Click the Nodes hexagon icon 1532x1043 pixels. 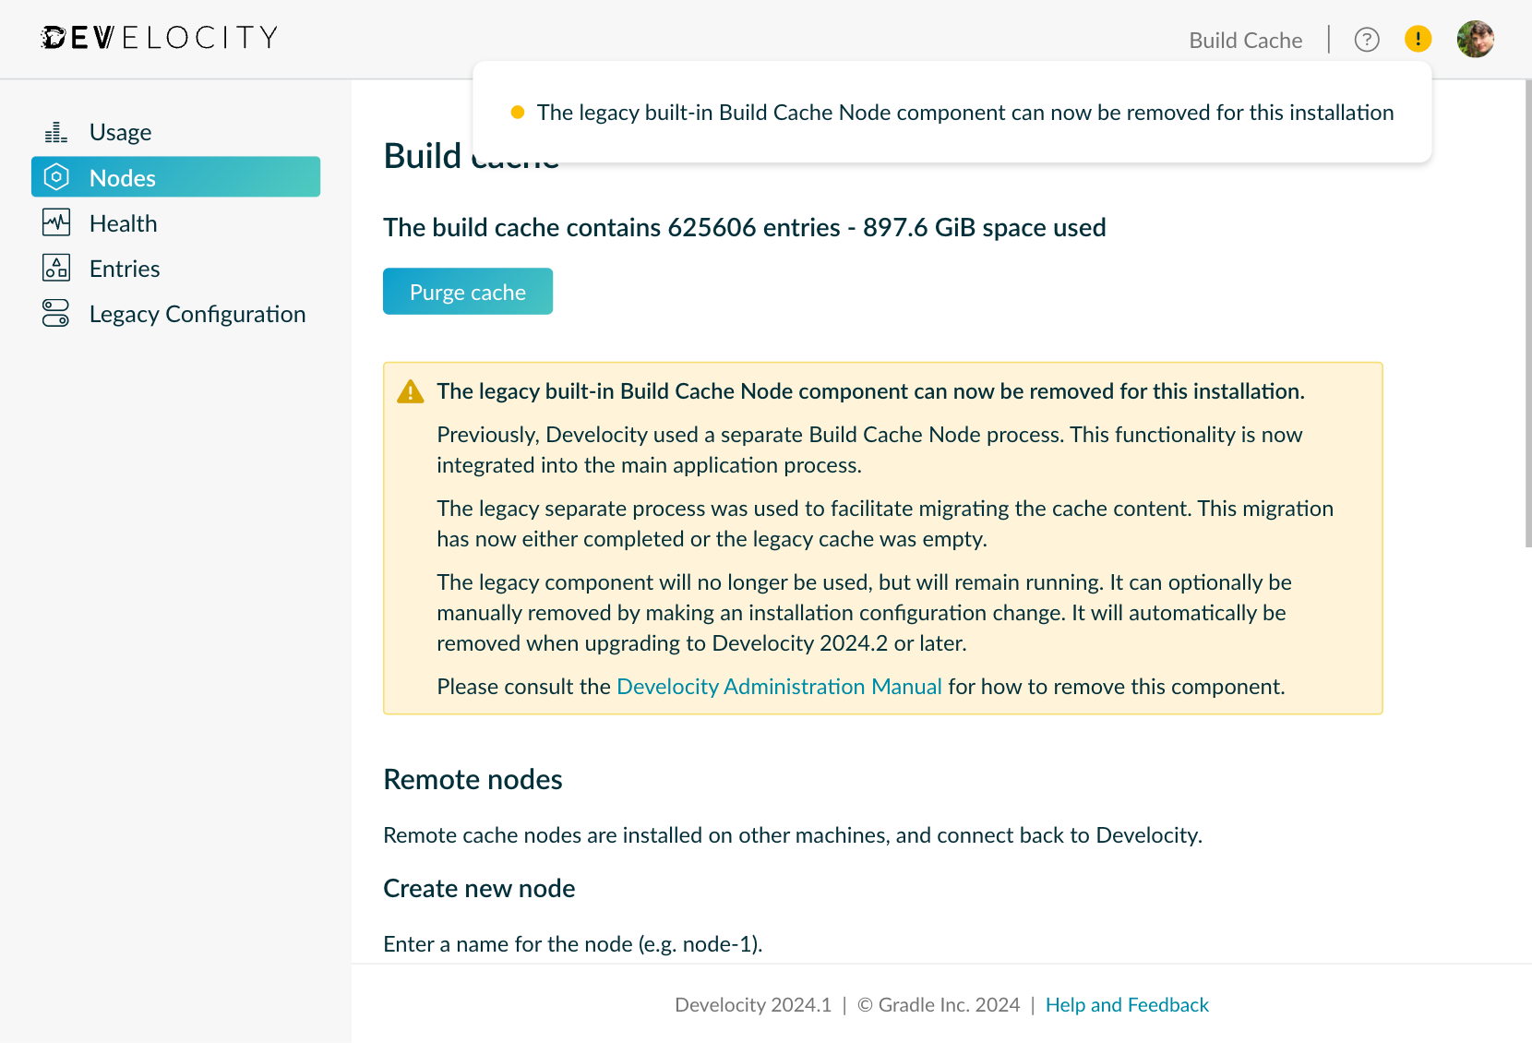point(56,176)
